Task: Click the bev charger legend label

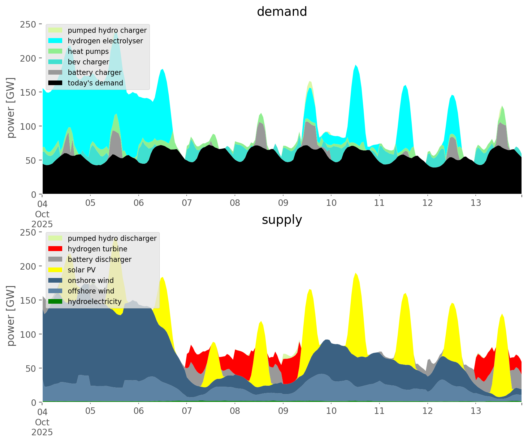Action: coord(88,62)
